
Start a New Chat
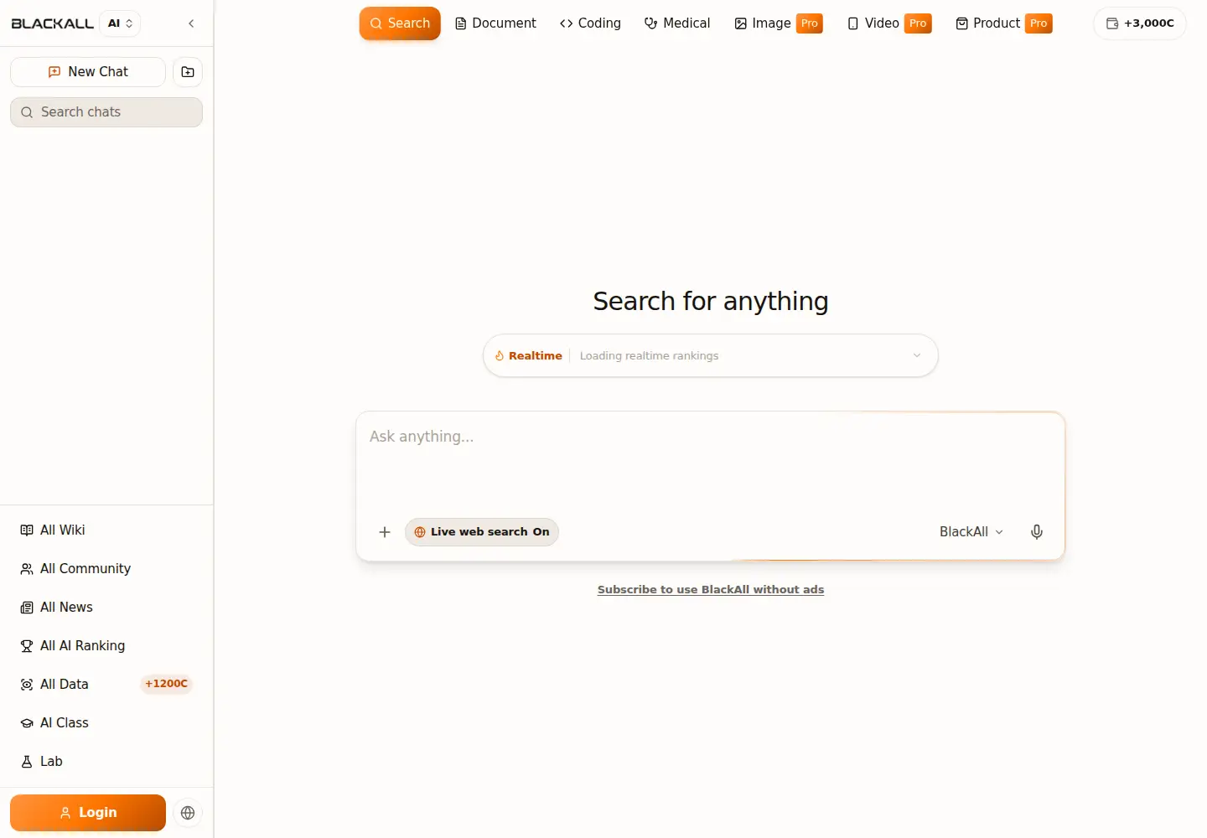point(88,72)
